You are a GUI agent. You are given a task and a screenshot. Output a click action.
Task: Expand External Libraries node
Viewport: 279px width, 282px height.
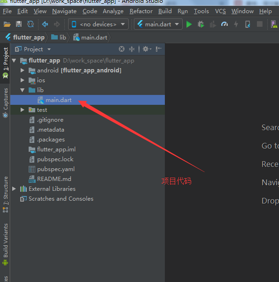[x=14, y=189]
